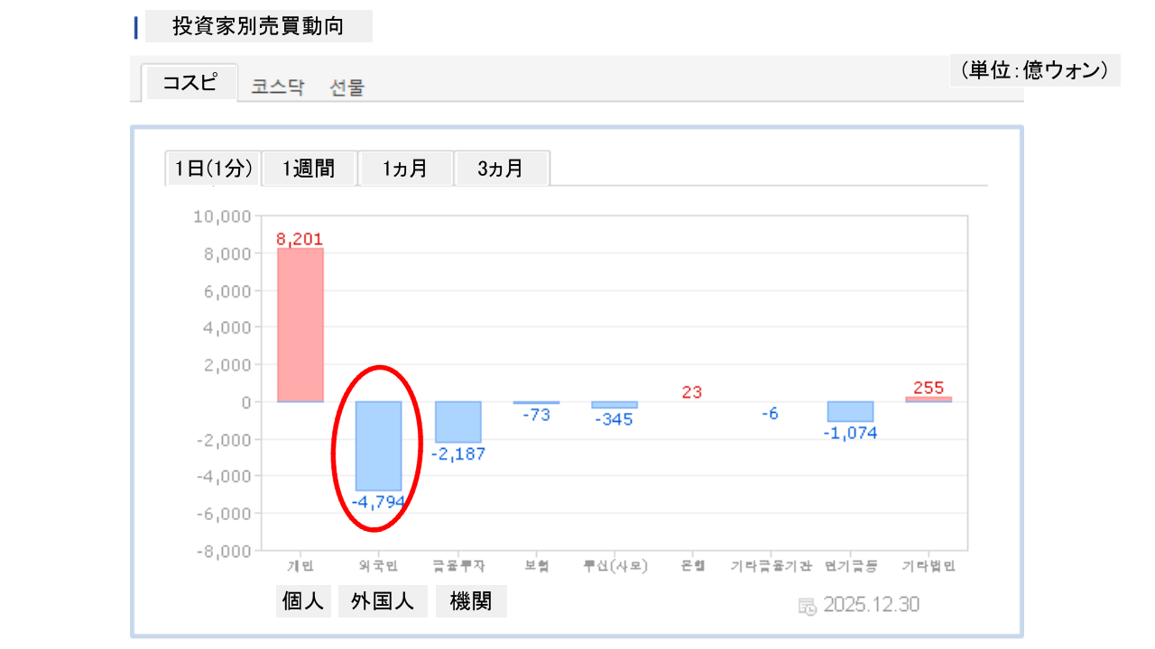
Task: Click the -345 investment trust bar
Action: click(x=614, y=405)
